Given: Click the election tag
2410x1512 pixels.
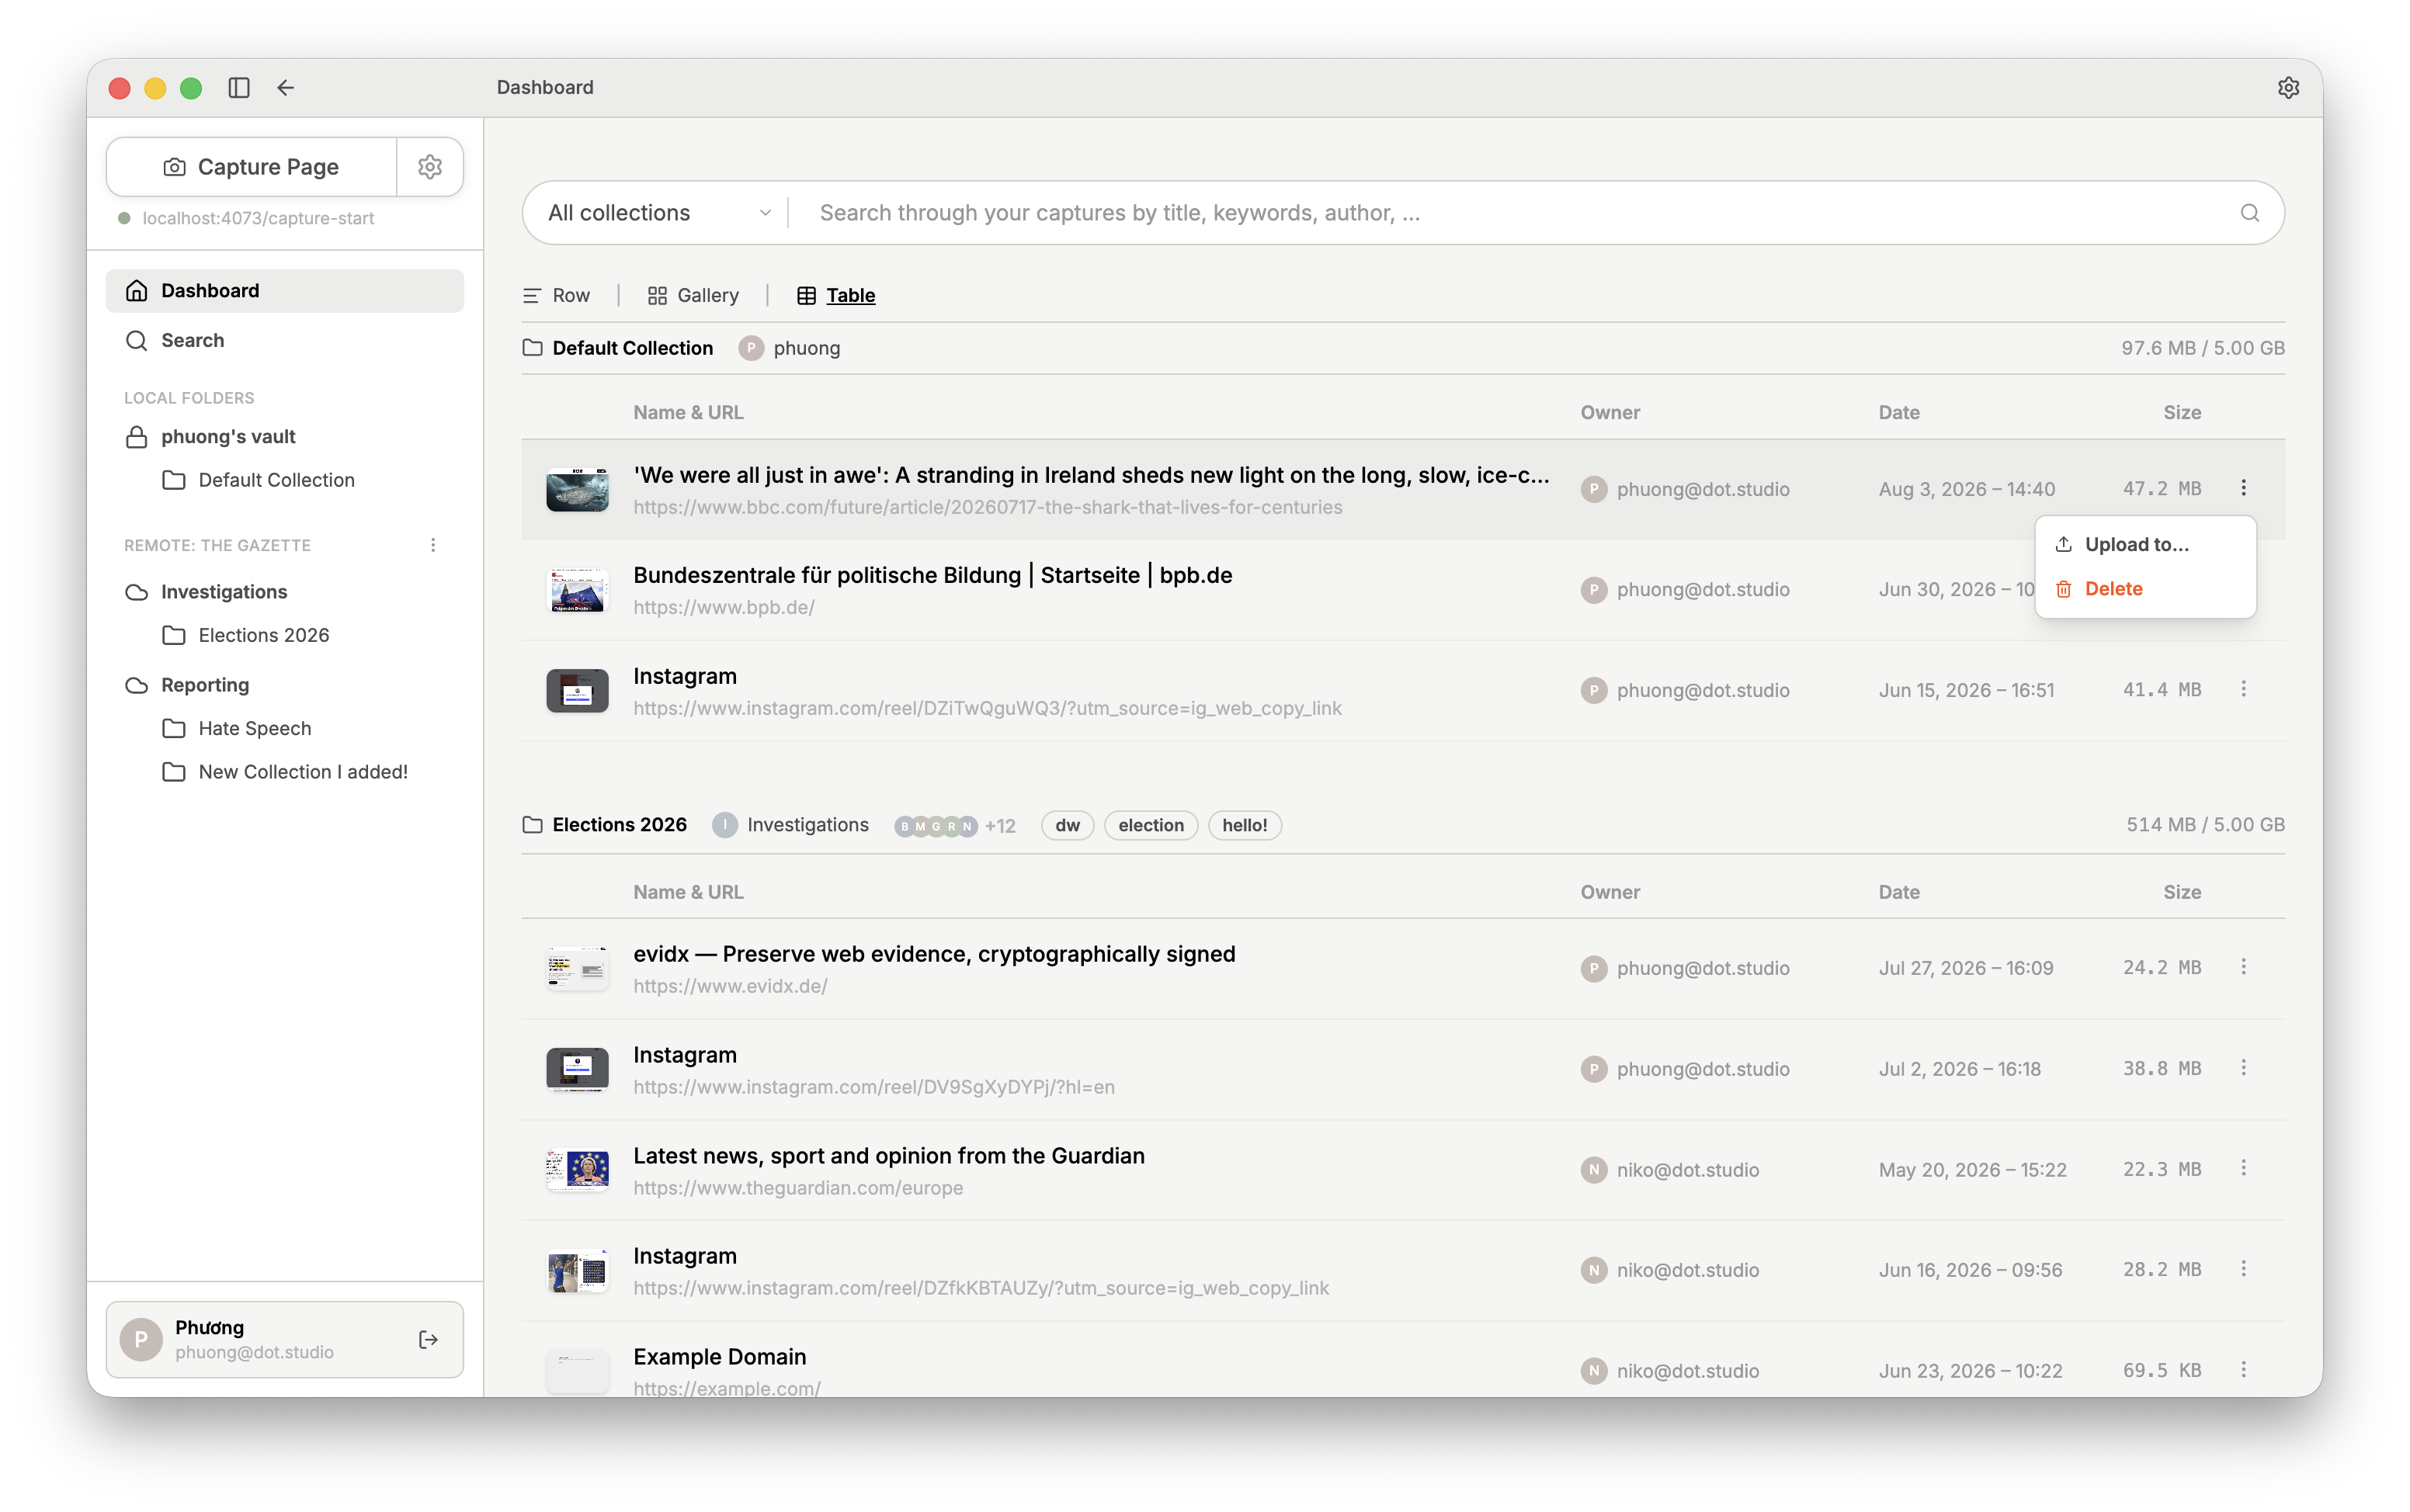Looking at the screenshot, I should 1150,826.
